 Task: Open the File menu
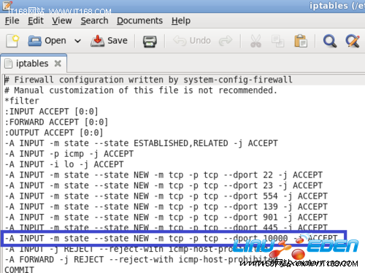tap(12, 20)
